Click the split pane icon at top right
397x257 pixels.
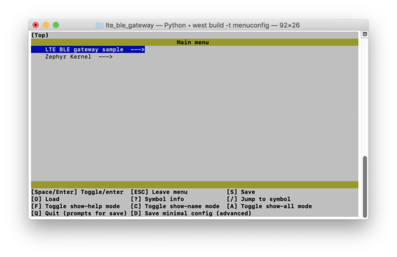coord(365,34)
